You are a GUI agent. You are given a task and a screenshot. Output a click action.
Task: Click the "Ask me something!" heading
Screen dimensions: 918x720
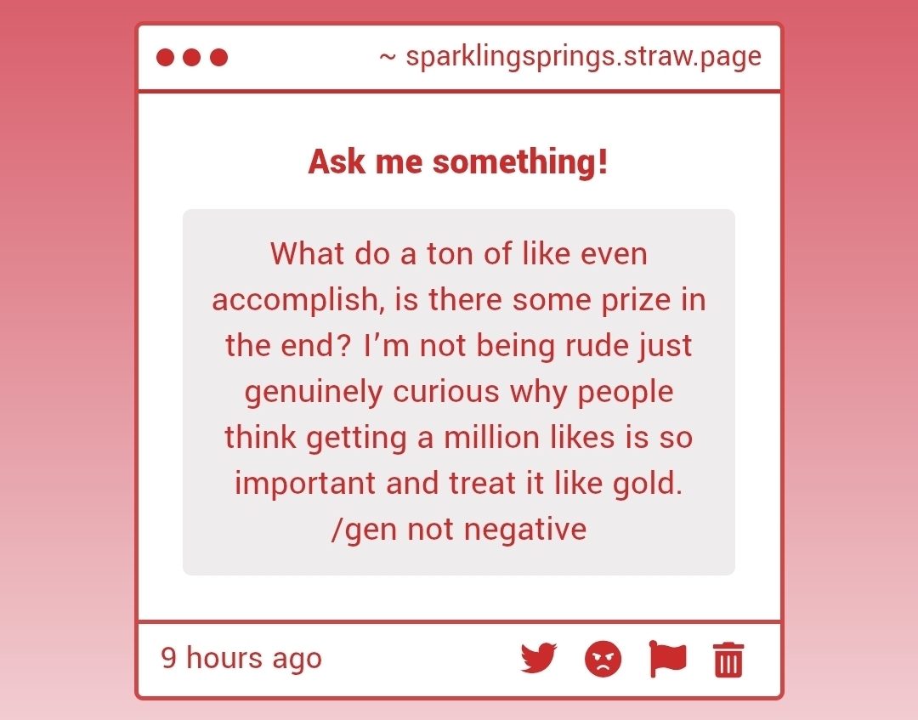(458, 162)
